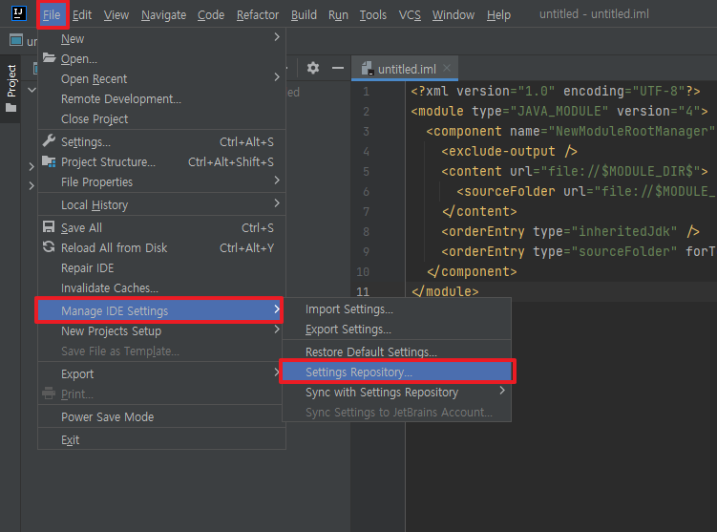Open the Navigate menu
The width and height of the screenshot is (717, 532).
pyautogui.click(x=163, y=15)
